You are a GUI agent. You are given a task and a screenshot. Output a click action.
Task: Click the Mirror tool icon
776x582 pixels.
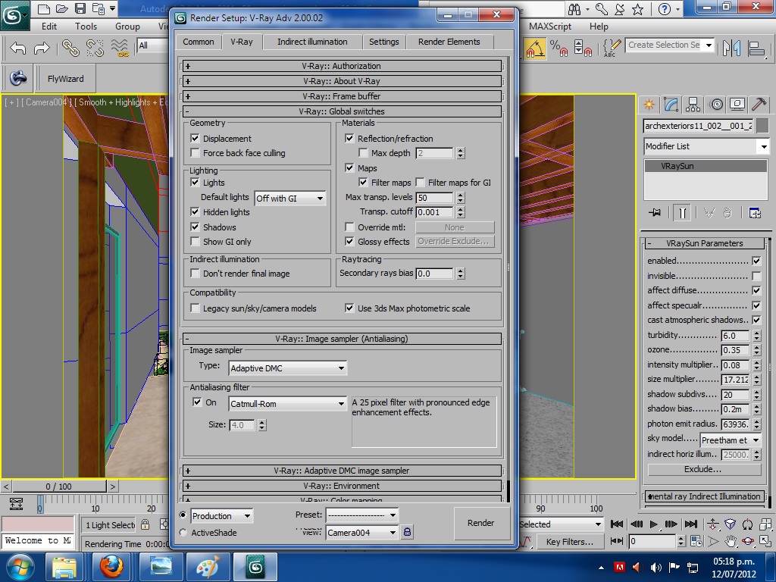(x=731, y=48)
